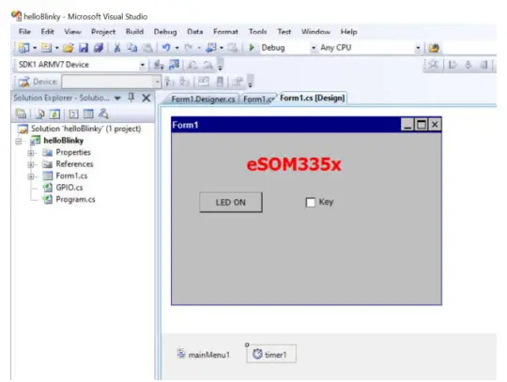Click the View Code icon in Solution Explorer
Screen dimensions: 507x382
73,114
